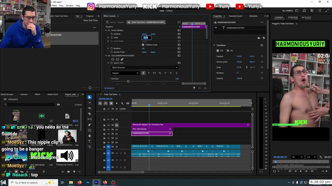This screenshot has height=186, width=332.
Task: Toggle Linked Selection button in timeline
Action: pyautogui.click(x=111, y=103)
